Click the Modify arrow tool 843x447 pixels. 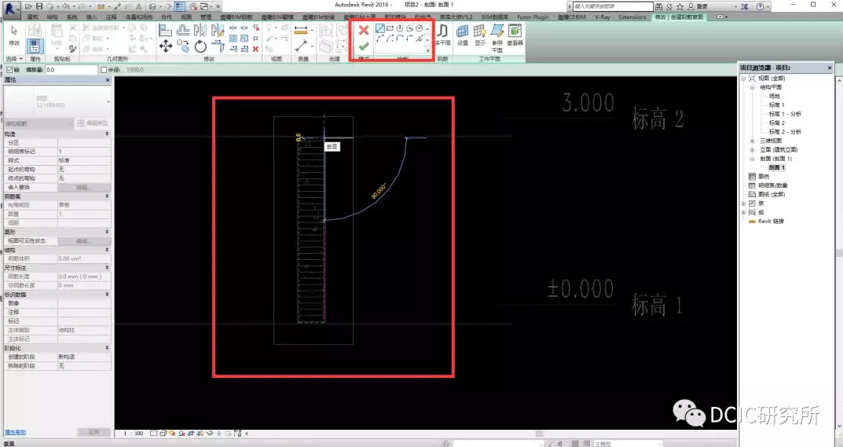(14, 35)
